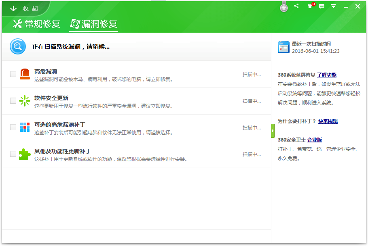The width and height of the screenshot is (368, 246).
Task: Select the 漏洞修复 tab
Action: (93, 24)
